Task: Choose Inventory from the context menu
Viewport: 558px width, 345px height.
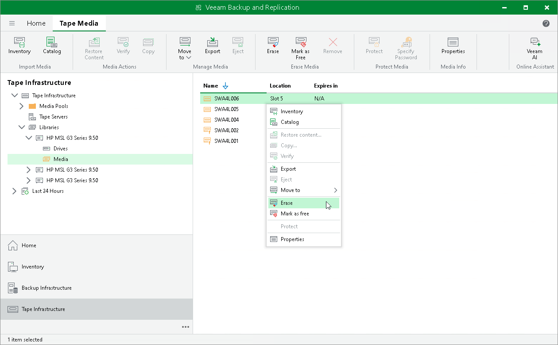Action: point(304,111)
